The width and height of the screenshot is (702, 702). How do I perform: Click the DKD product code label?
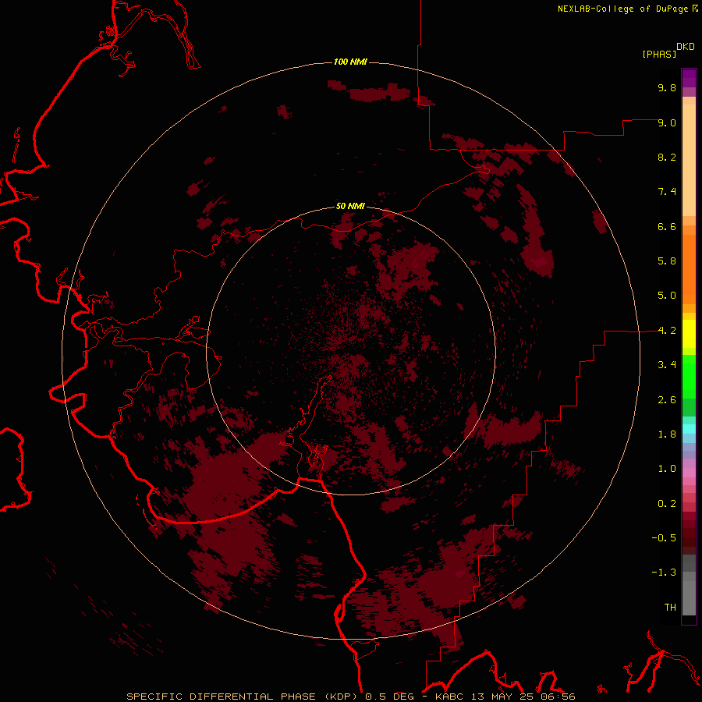(x=686, y=47)
